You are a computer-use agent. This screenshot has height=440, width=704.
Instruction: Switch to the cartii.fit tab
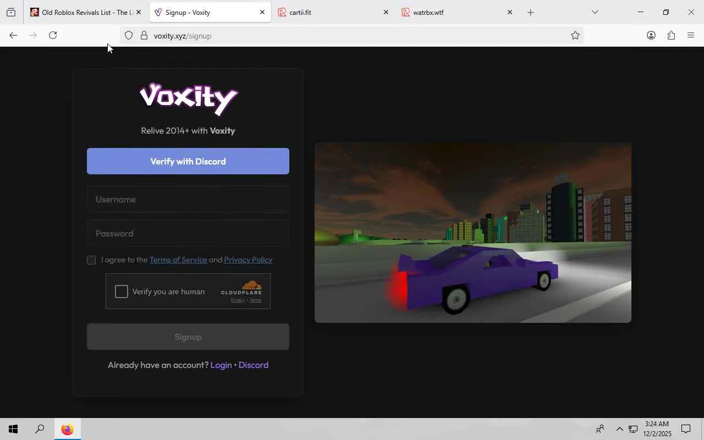334,12
